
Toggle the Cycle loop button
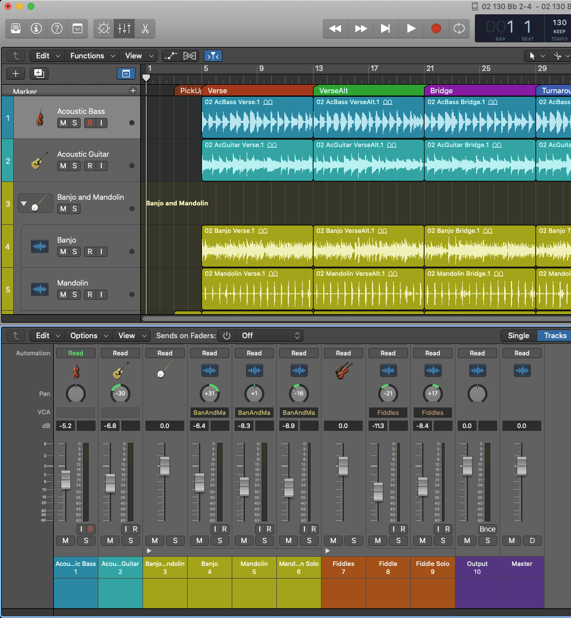click(x=459, y=28)
